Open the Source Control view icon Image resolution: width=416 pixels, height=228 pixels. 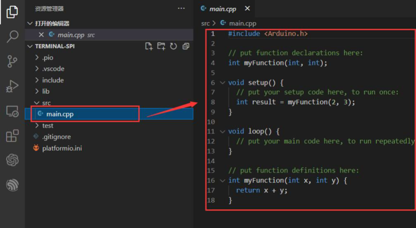click(12, 62)
